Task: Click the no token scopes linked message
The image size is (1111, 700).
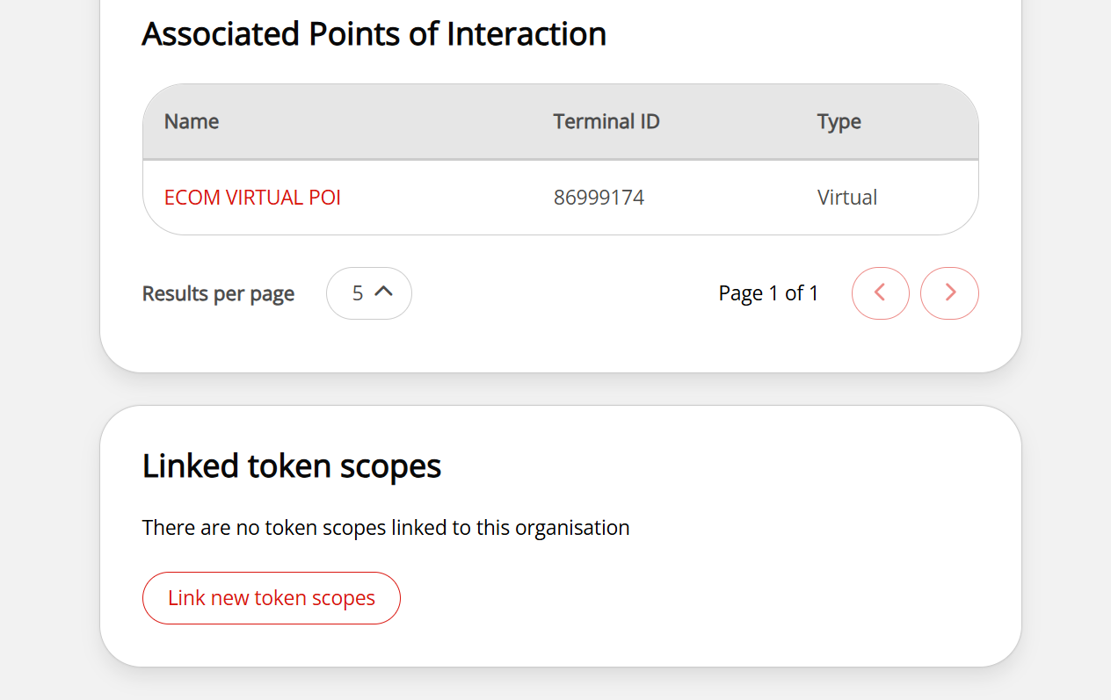Action: point(386,528)
